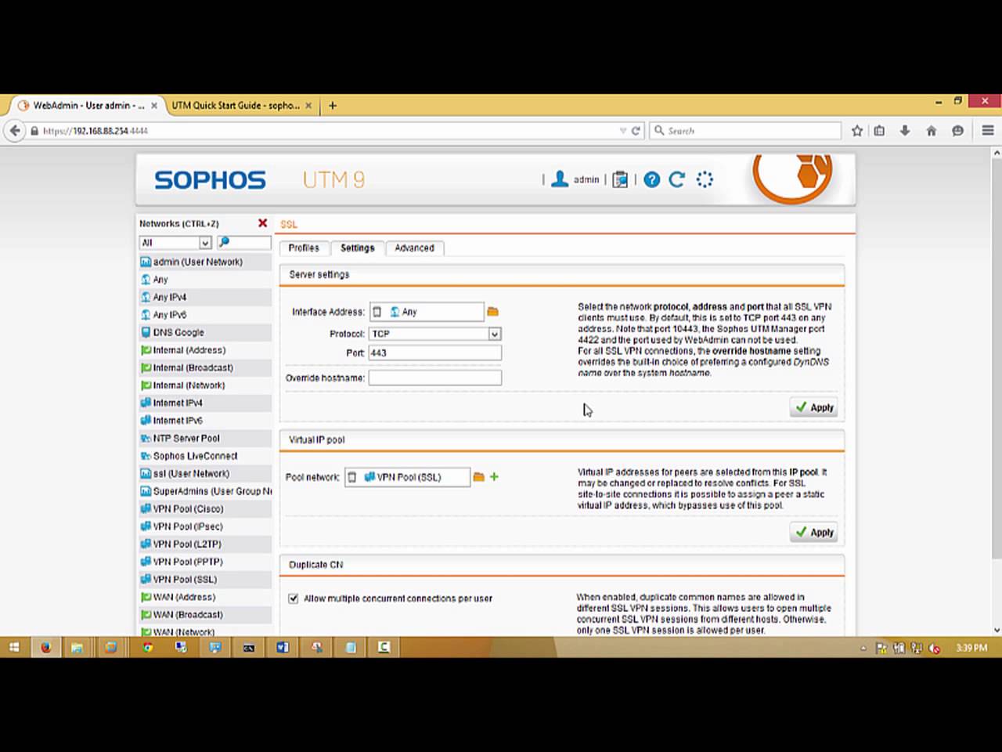
Task: Select Internal (Network) network object
Action: tap(205, 385)
